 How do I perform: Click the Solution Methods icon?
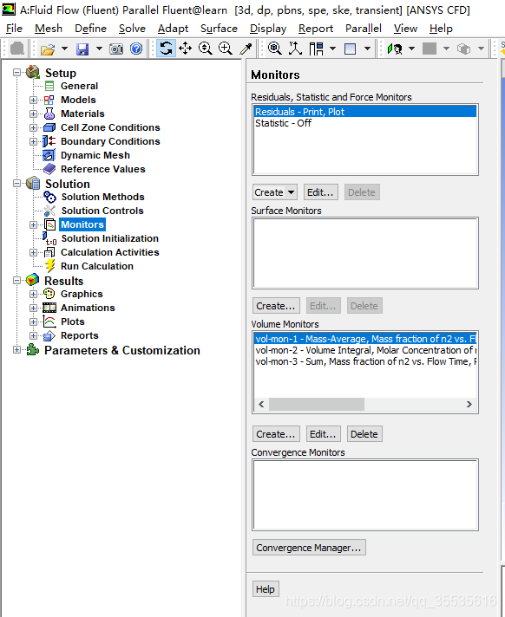pos(49,197)
